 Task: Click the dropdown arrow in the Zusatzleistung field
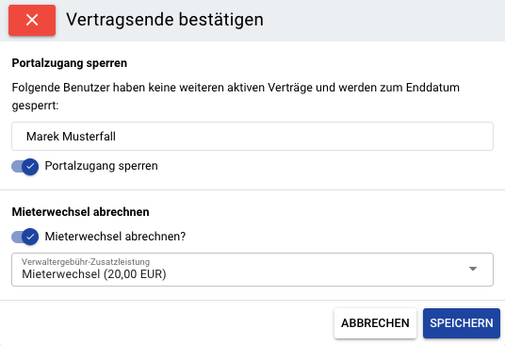[x=472, y=269]
